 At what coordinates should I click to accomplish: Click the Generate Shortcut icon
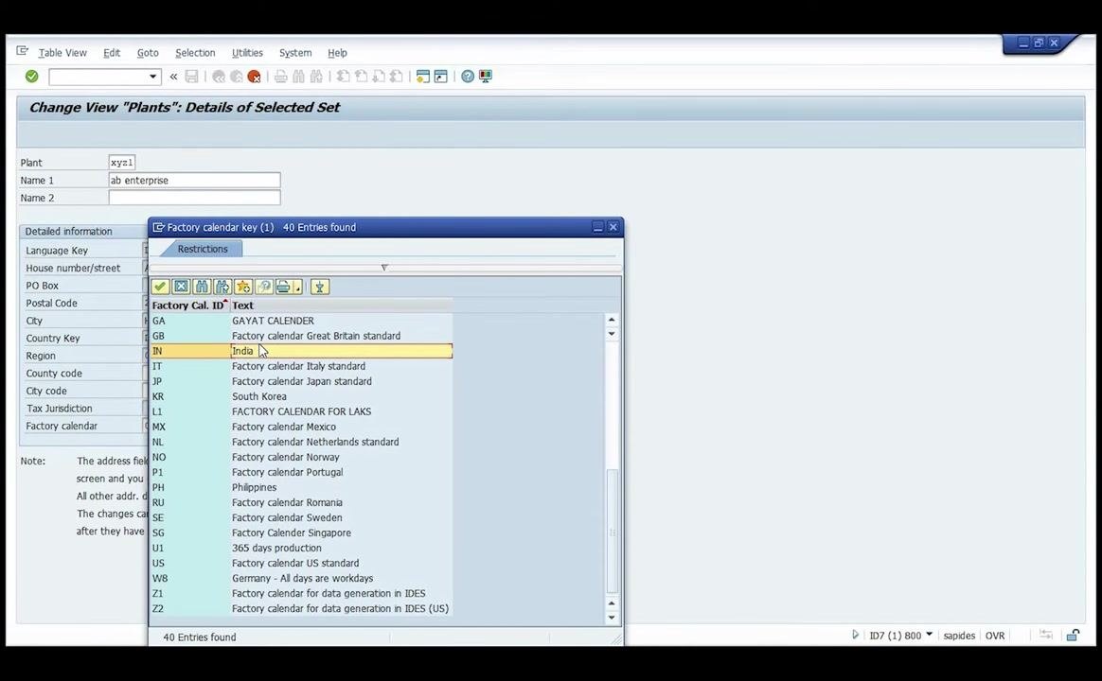point(440,77)
